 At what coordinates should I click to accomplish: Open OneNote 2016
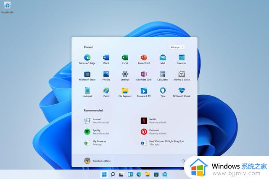click(144, 75)
